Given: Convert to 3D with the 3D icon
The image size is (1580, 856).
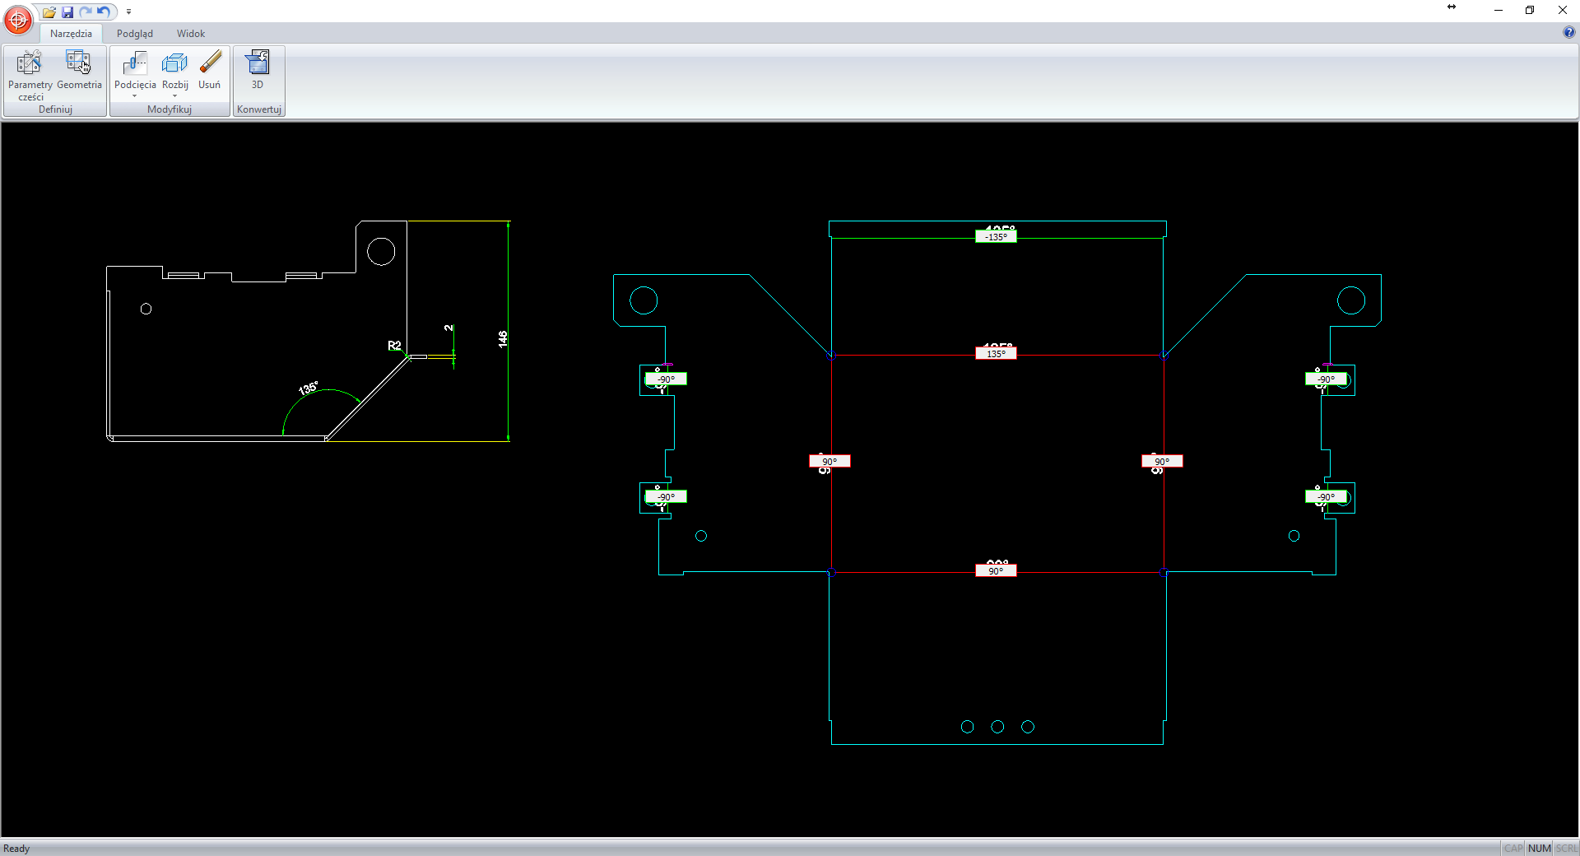Looking at the screenshot, I should (258, 70).
